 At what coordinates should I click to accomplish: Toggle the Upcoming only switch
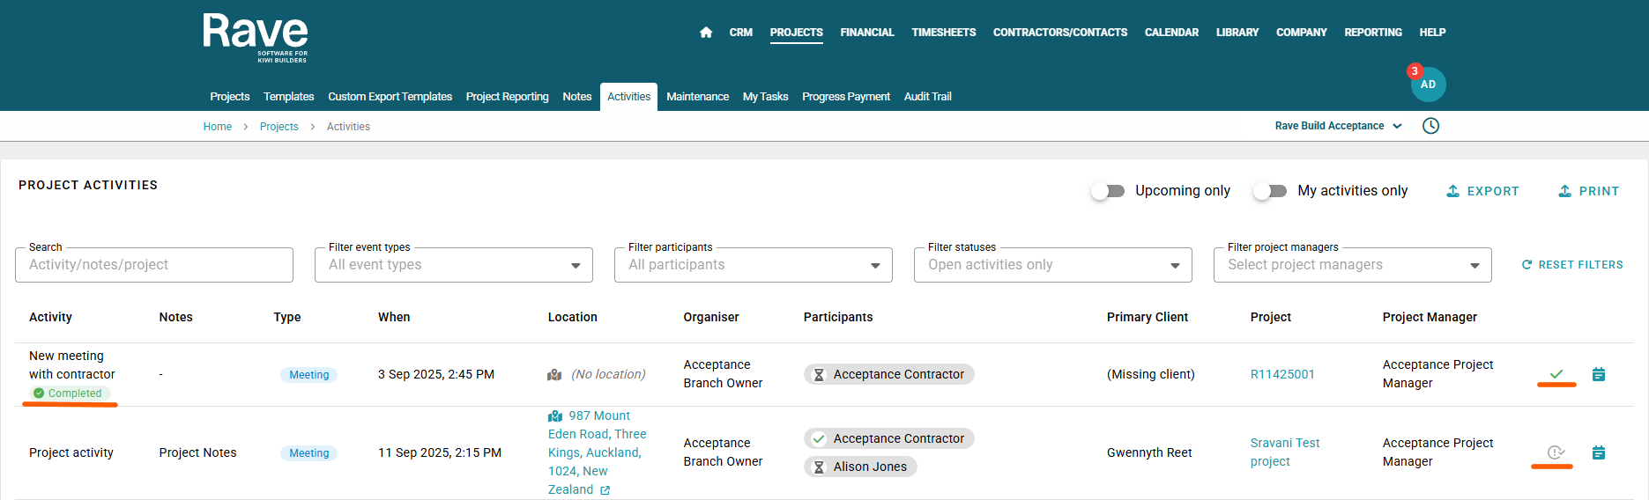(1108, 191)
